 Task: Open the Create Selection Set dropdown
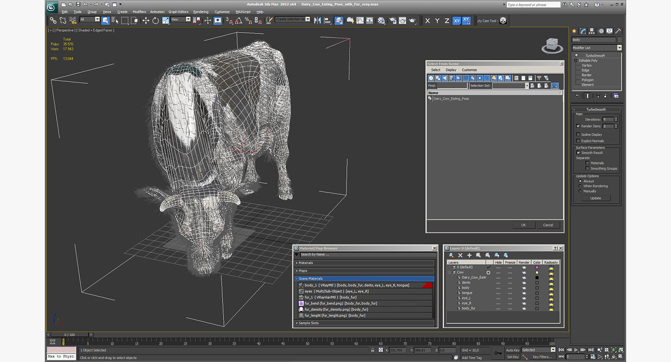(293, 19)
